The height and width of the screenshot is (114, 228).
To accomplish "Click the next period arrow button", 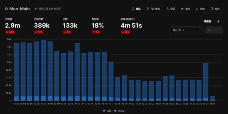I will tap(218, 30).
